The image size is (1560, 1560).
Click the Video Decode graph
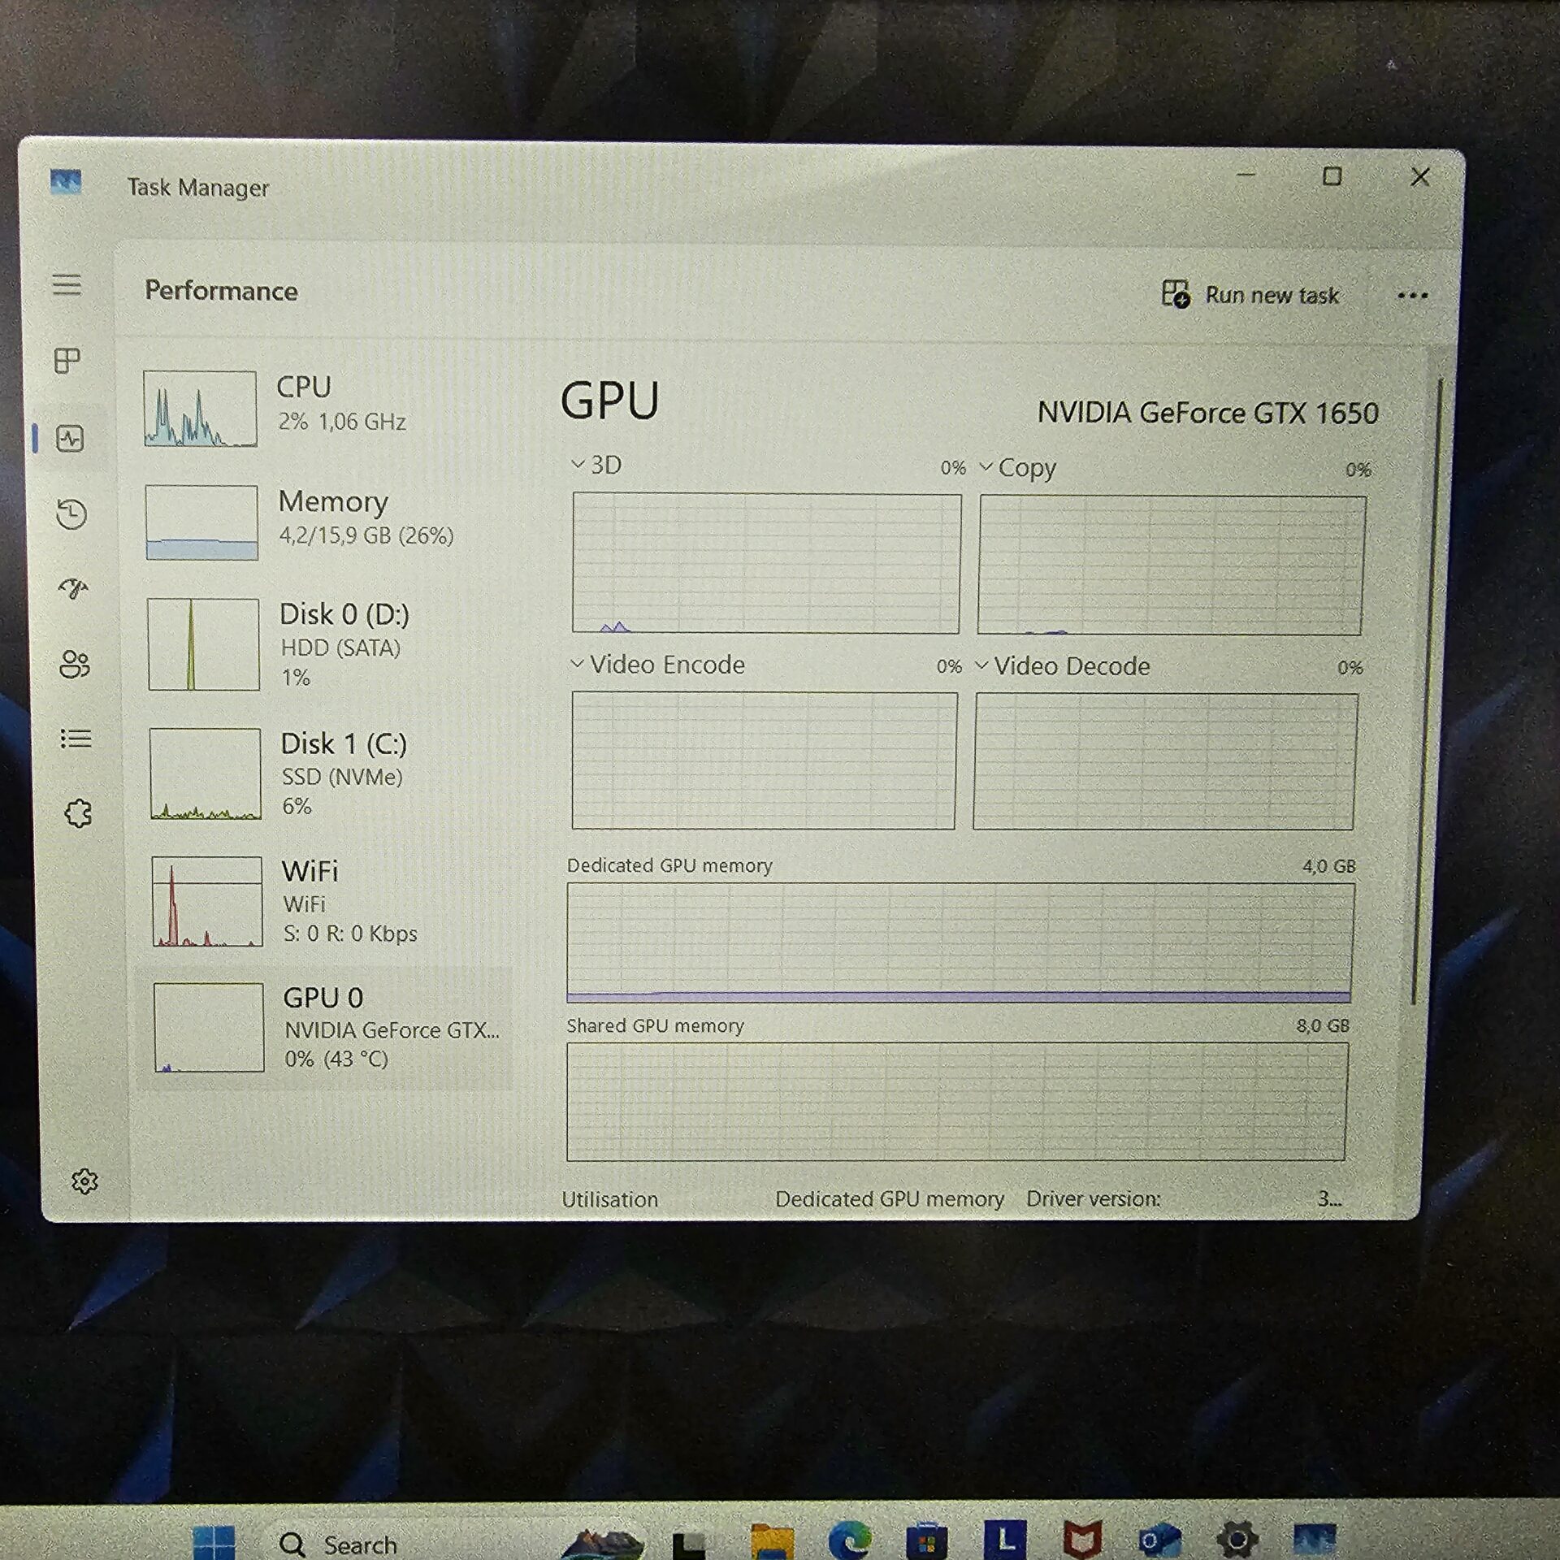pyautogui.click(x=1165, y=761)
